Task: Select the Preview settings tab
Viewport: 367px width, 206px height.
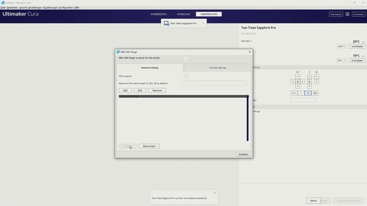Action: pyautogui.click(x=217, y=68)
